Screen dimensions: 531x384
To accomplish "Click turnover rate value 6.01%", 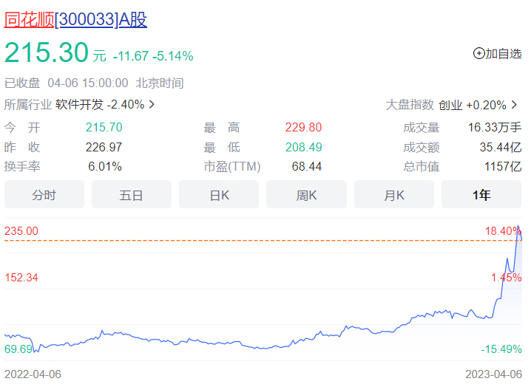I will click(x=105, y=166).
